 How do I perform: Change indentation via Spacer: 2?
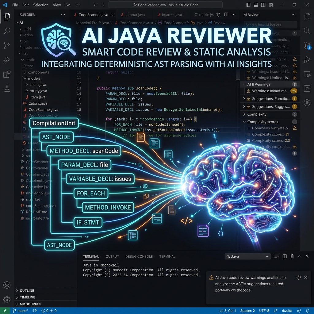click(247, 311)
